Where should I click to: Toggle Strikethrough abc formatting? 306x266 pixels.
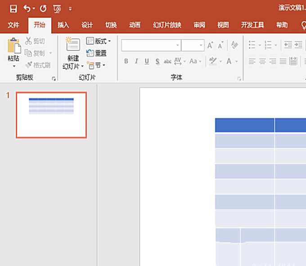tap(168, 62)
